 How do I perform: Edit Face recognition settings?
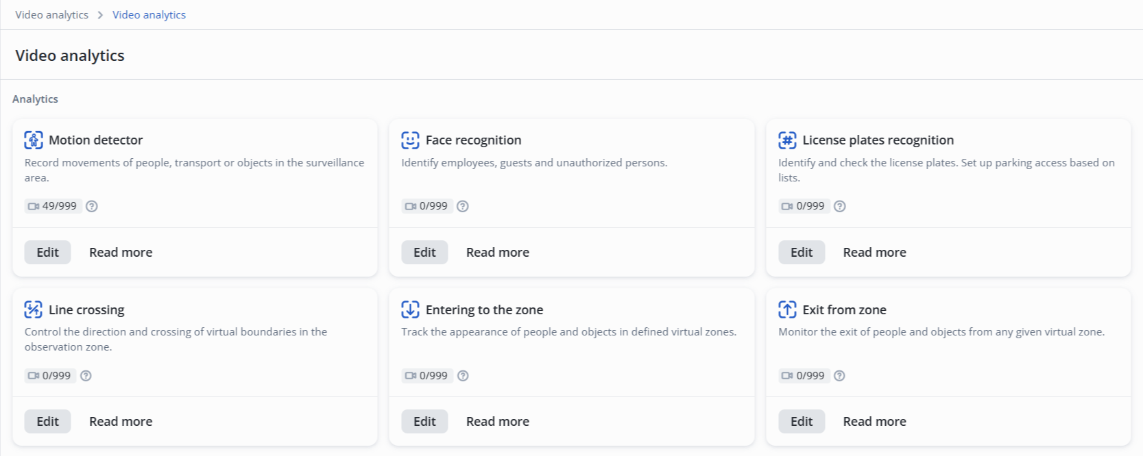pos(424,252)
